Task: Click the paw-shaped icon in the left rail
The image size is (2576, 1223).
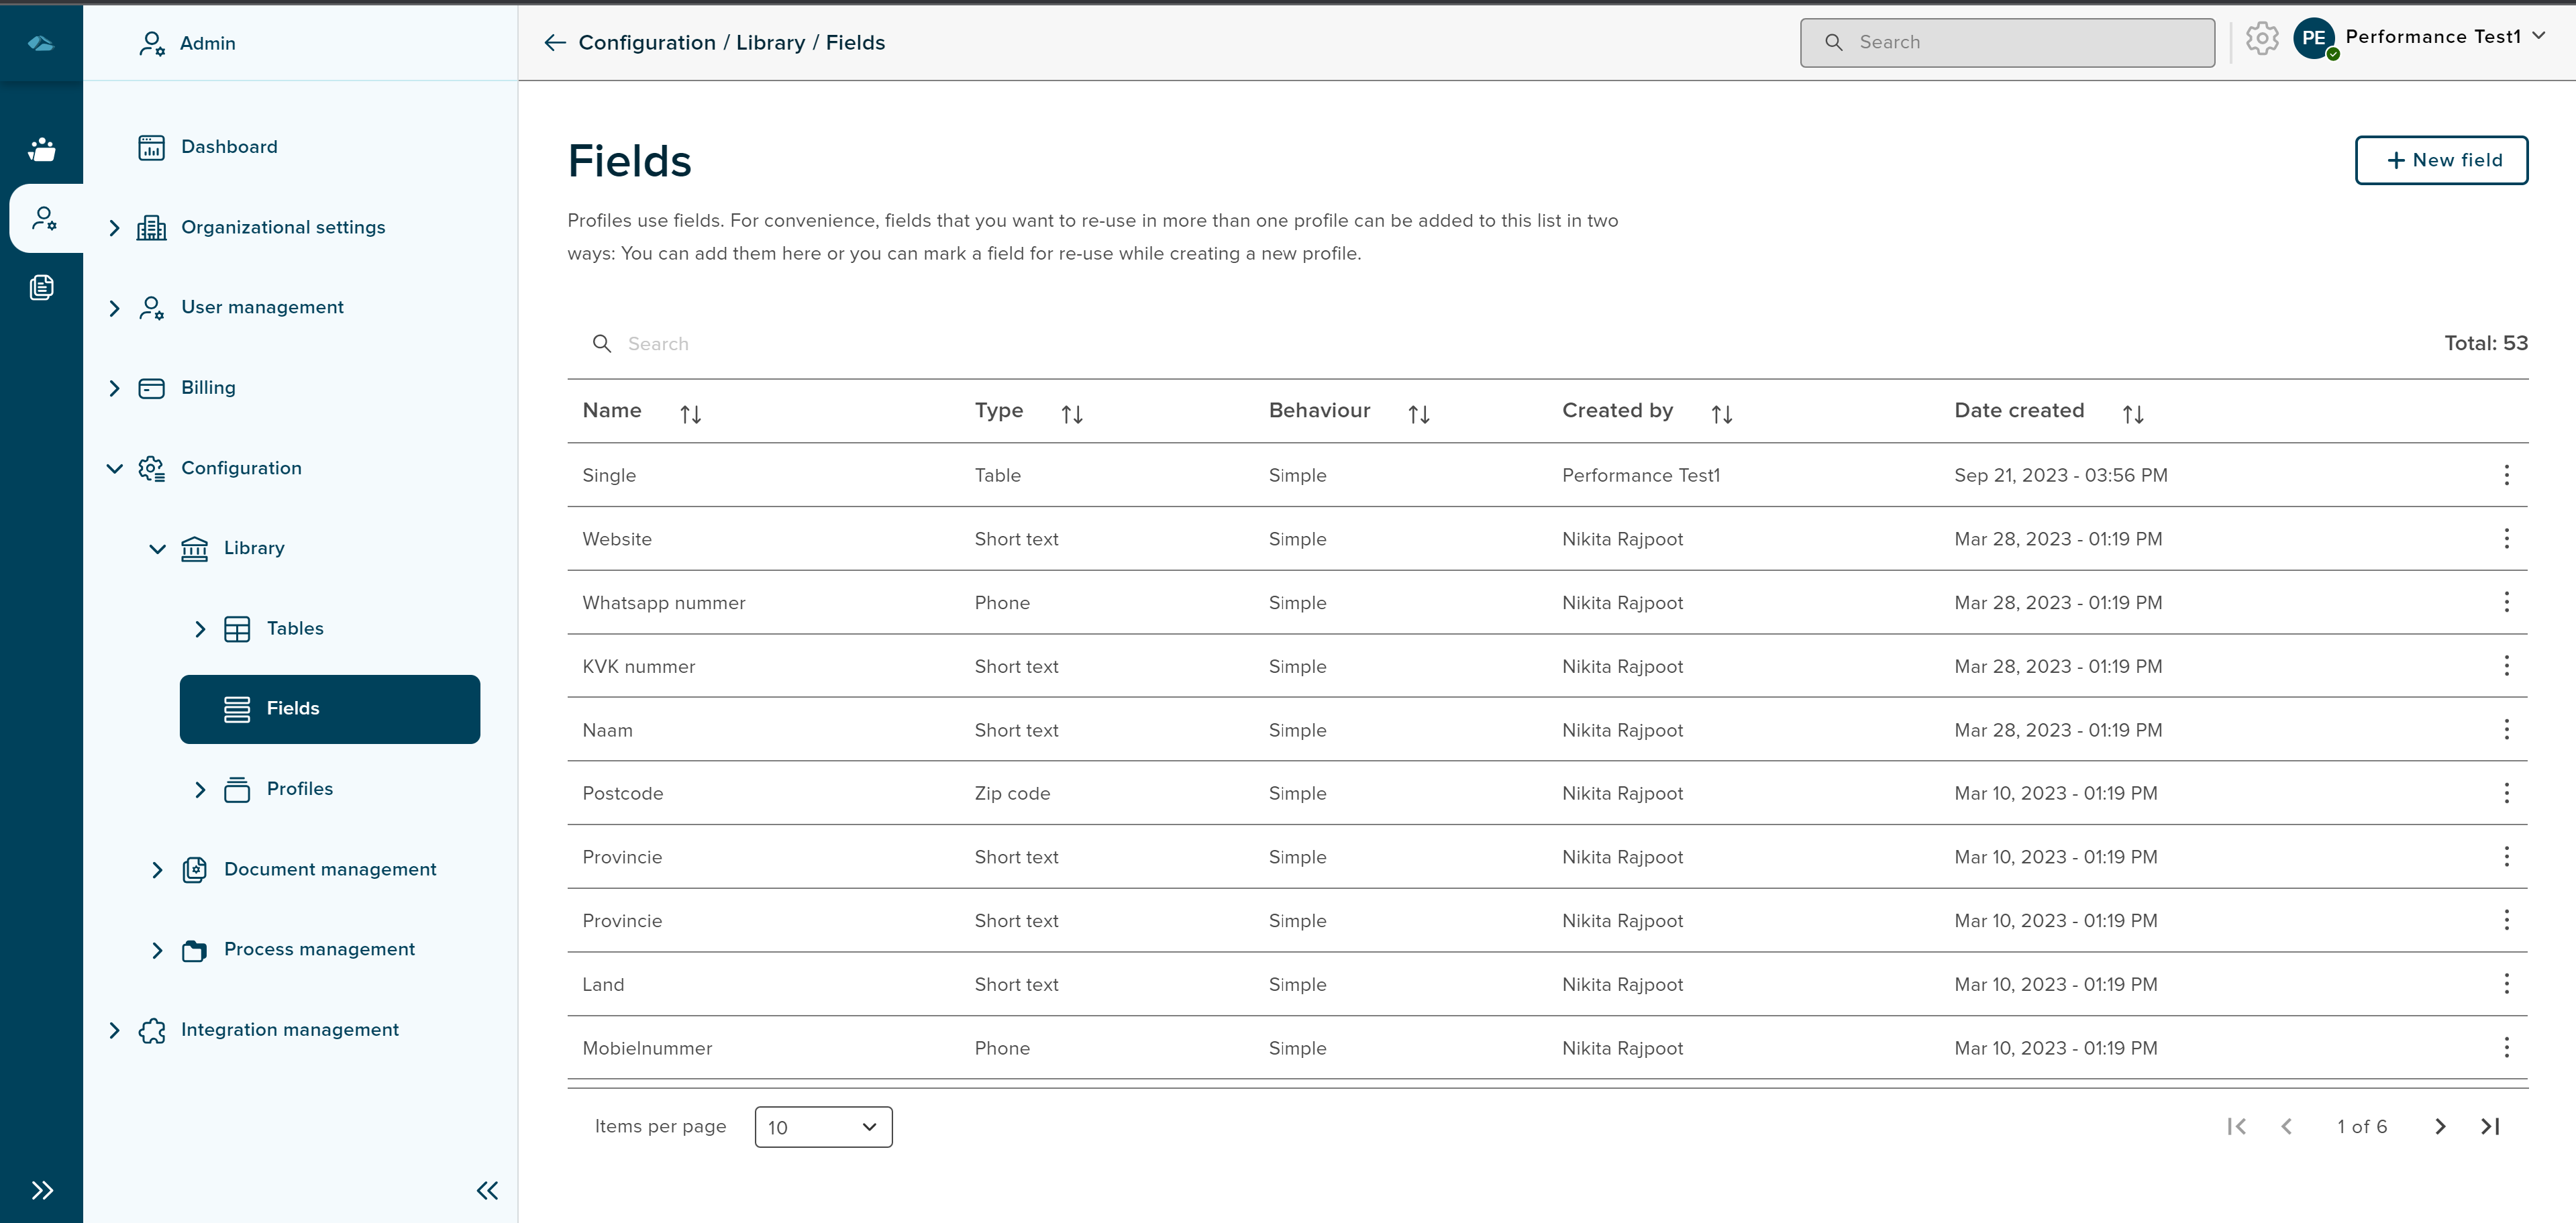Action: (x=41, y=150)
